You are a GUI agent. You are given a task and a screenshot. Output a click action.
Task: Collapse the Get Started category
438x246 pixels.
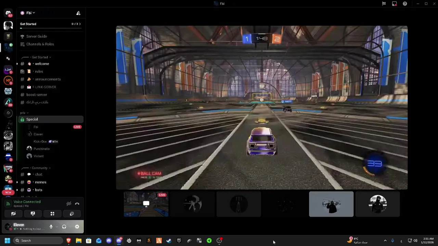[41, 57]
